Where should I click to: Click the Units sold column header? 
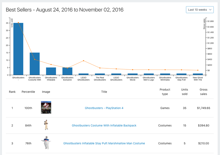pyautogui.click(x=185, y=92)
